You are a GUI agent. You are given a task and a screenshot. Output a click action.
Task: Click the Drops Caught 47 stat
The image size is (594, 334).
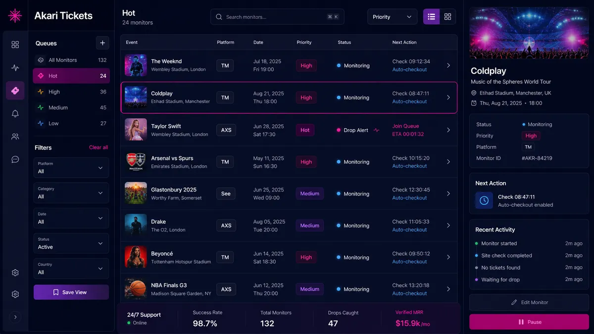click(x=343, y=319)
